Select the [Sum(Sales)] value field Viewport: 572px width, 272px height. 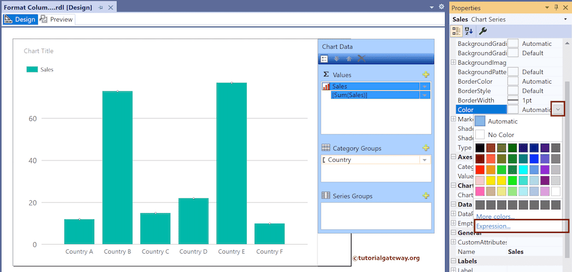[x=376, y=95]
